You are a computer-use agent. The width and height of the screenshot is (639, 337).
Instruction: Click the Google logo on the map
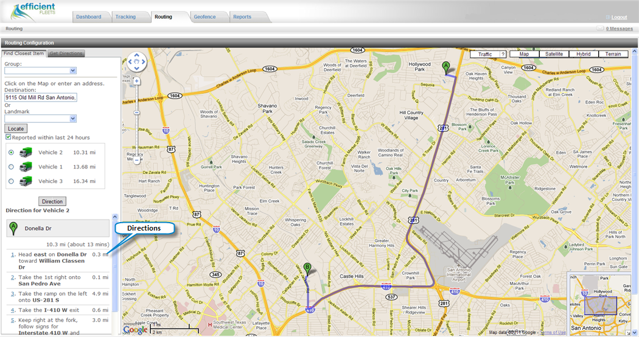point(135,330)
